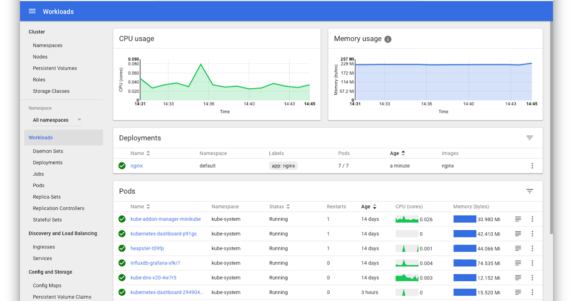
Task: Open filter options for the Deployments table
Action: (x=530, y=138)
